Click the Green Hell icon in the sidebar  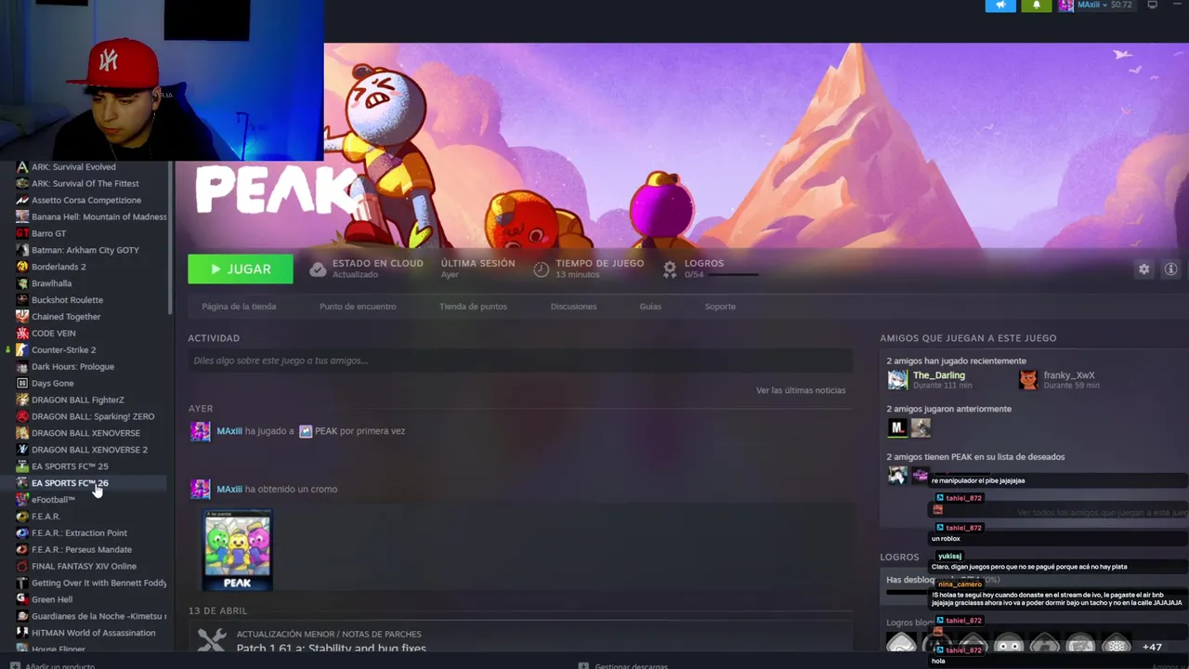pos(22,599)
